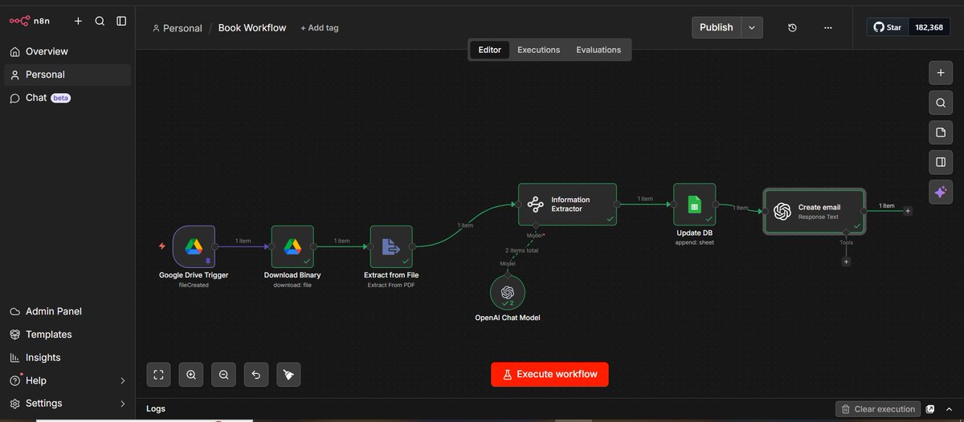The image size is (964, 422).
Task: Switch to the Evaluations tab
Action: (x=598, y=50)
